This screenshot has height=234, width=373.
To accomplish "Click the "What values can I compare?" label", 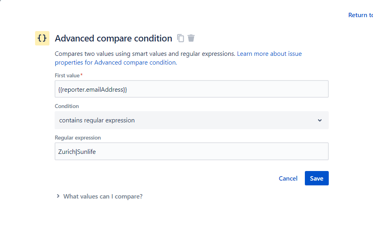I will 103,196.
